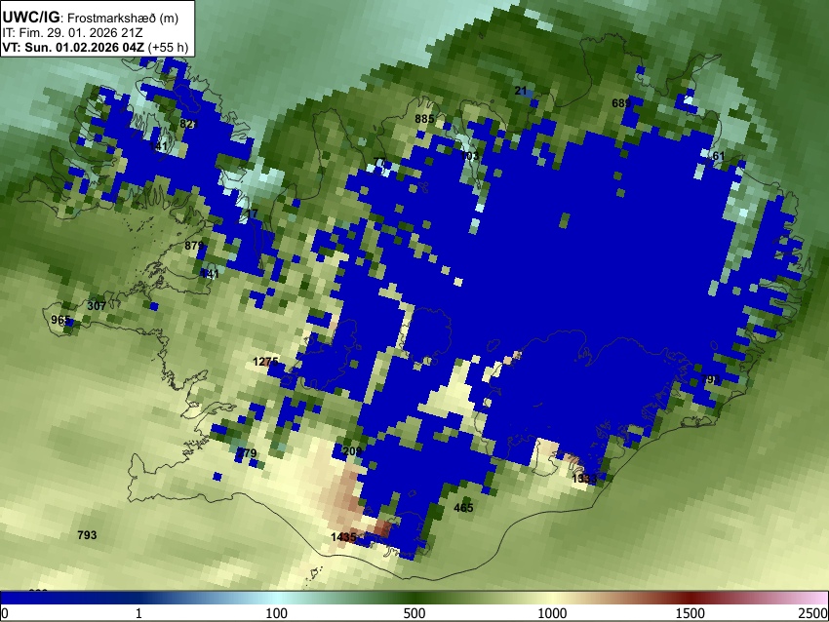Click the 2500 label on the color scale

pyautogui.click(x=813, y=613)
